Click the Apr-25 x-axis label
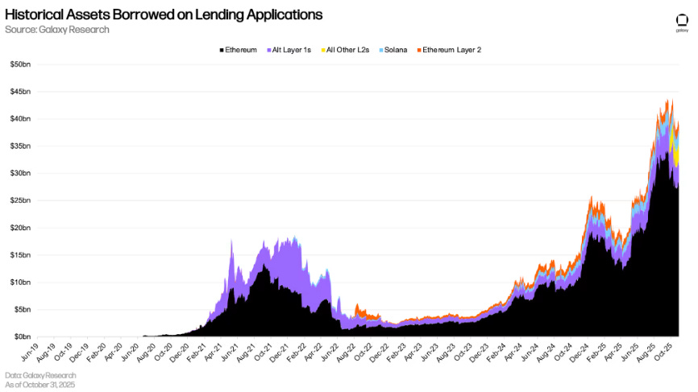698x392 pixels. [613, 351]
